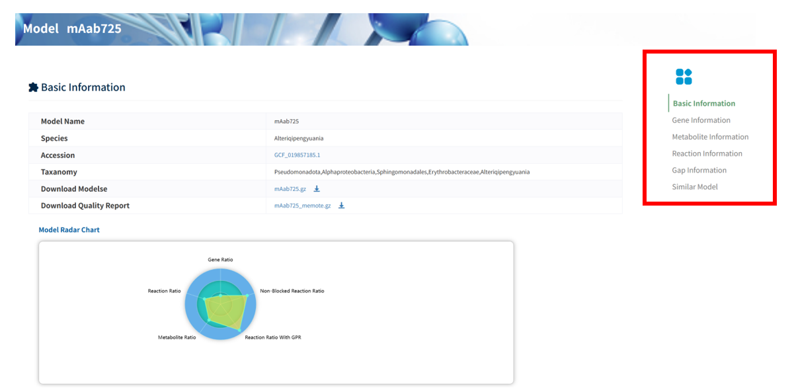Click the download icon beside mAab725_memote.gz
The image size is (794, 392).
(342, 206)
